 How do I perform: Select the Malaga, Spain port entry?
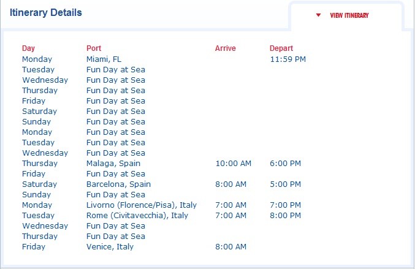[x=113, y=164]
